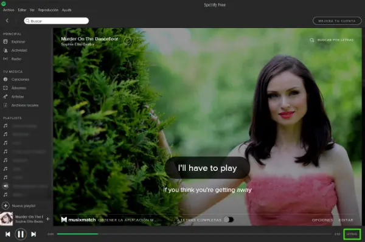Click the musixmatch logo
The height and width of the screenshot is (242, 365).
78,220
